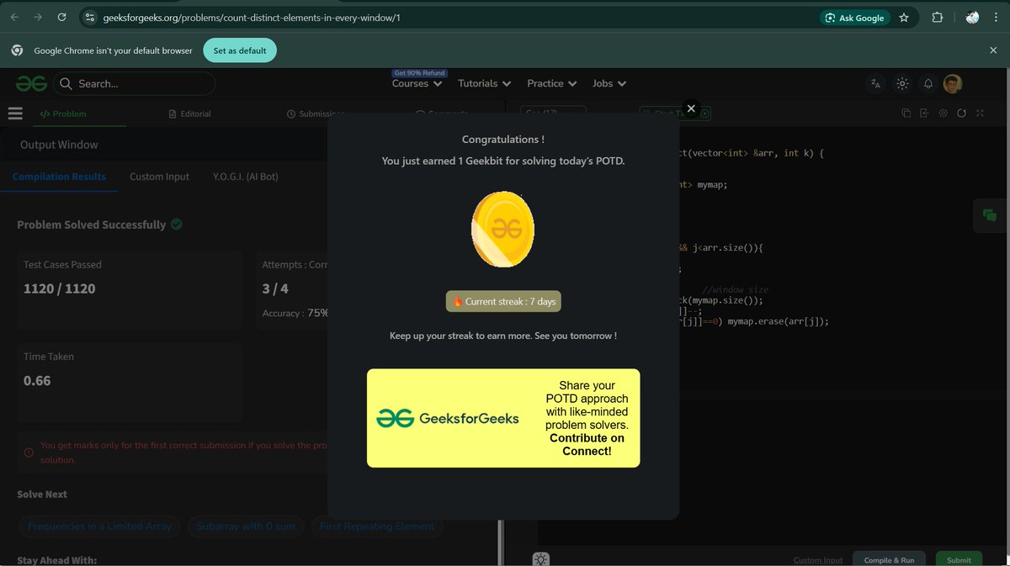Open Chrome extensions puzzle icon
Screen dimensions: 1010x566
click(937, 17)
